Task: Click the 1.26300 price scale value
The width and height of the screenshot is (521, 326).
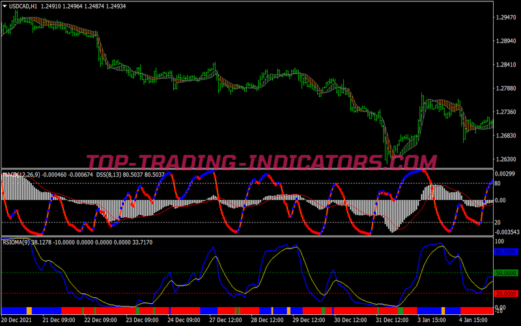Action: [x=507, y=159]
